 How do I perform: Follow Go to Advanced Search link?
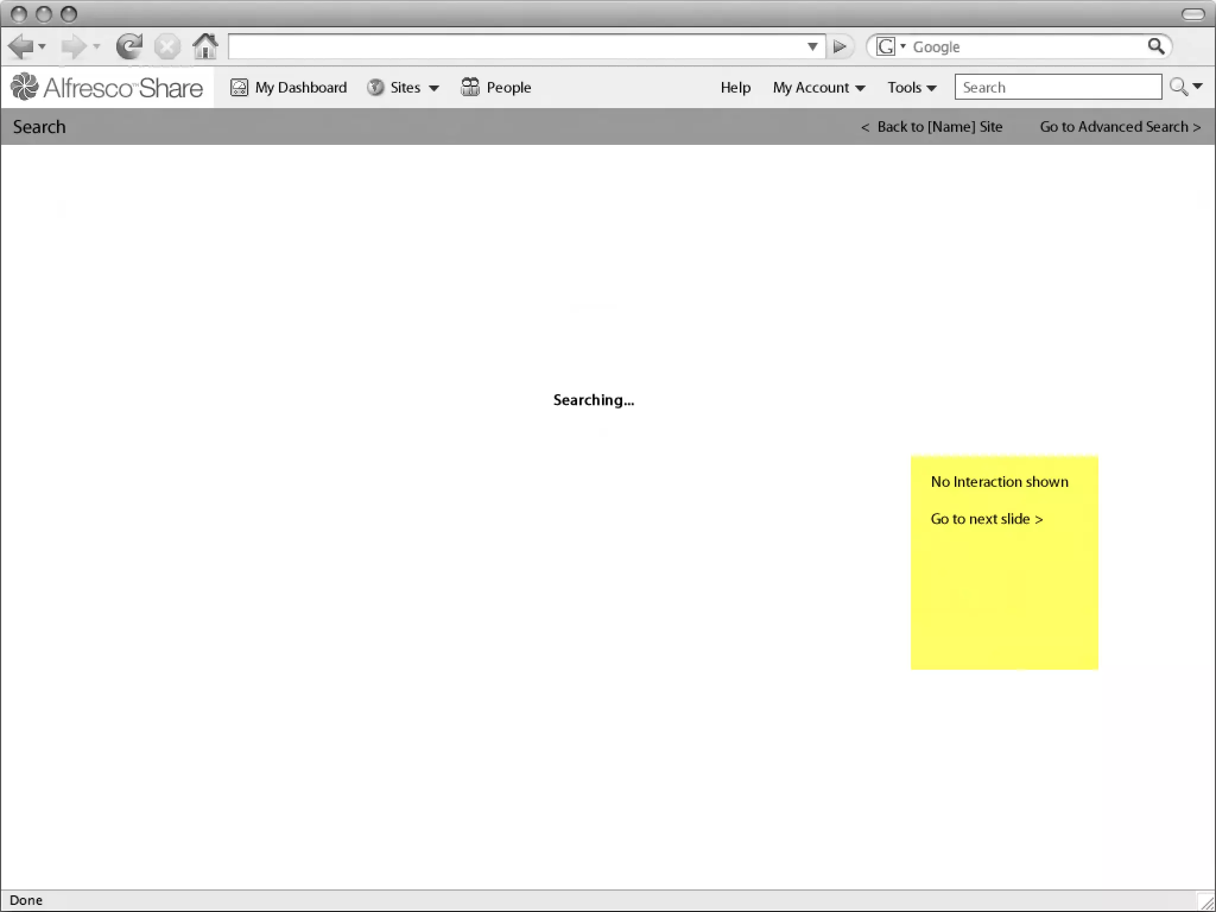1120,126
